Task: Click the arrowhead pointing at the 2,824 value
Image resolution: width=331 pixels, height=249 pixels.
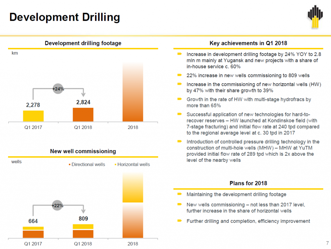Action: pyautogui.click(x=83, y=94)
